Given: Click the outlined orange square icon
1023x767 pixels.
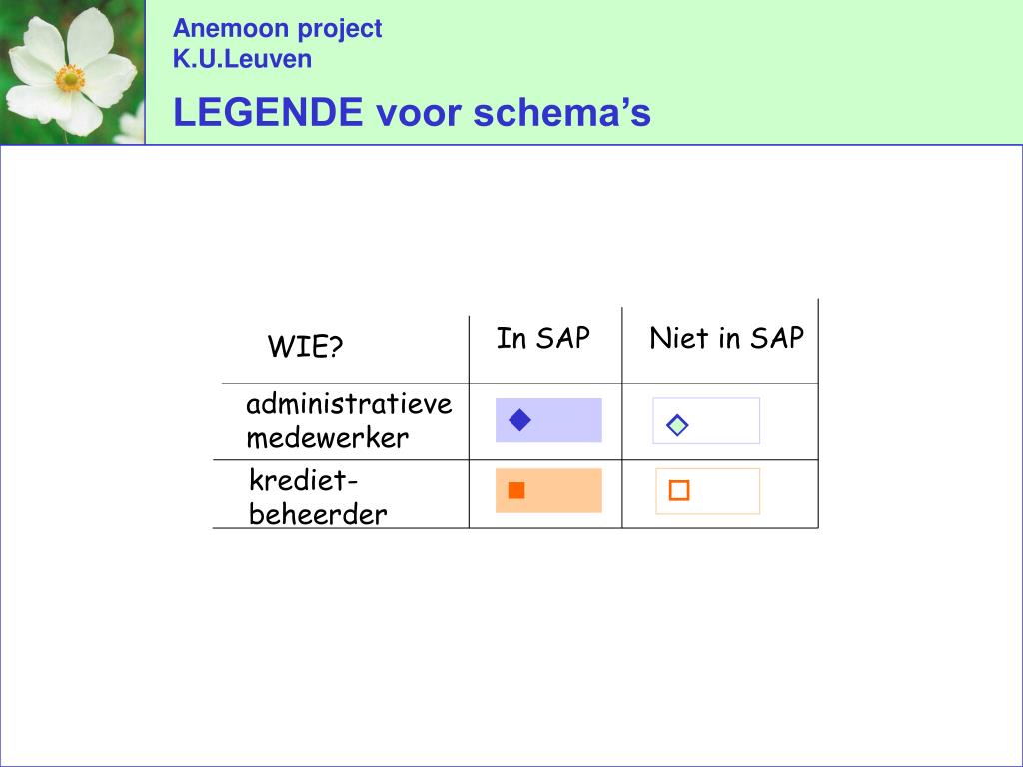Looking at the screenshot, I should (679, 490).
